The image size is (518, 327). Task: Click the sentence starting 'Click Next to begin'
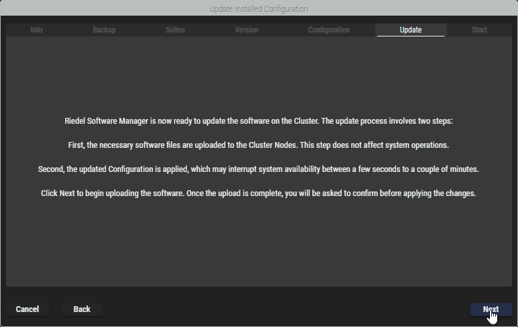[x=259, y=193]
